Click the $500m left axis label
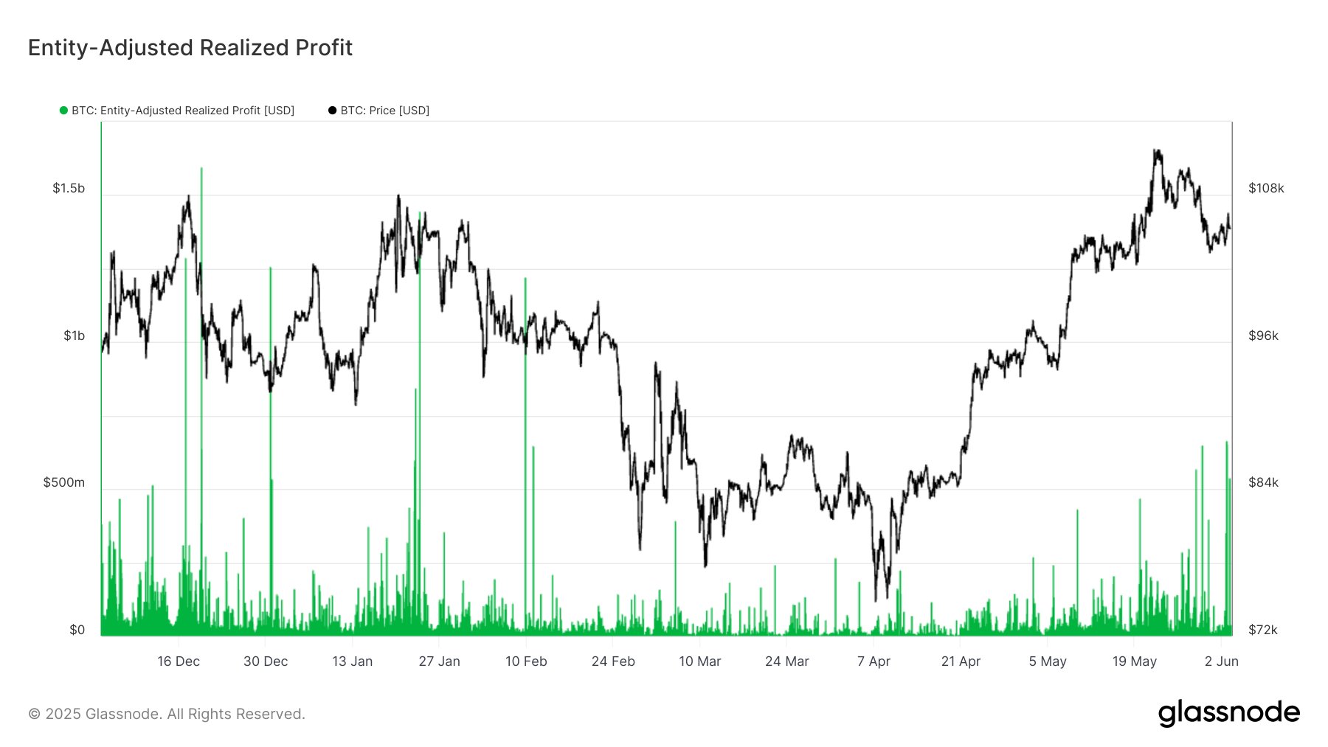Image resolution: width=1328 pixels, height=747 pixels. [64, 482]
